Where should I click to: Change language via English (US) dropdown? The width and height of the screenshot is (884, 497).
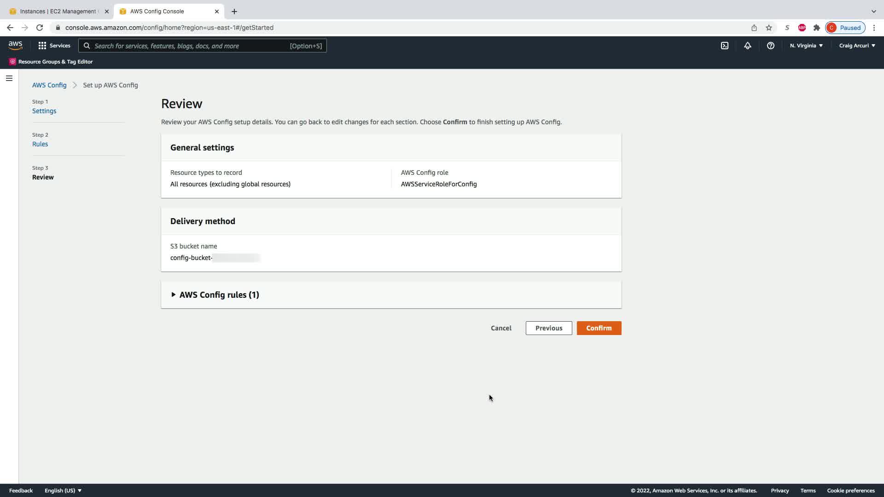[63, 491]
